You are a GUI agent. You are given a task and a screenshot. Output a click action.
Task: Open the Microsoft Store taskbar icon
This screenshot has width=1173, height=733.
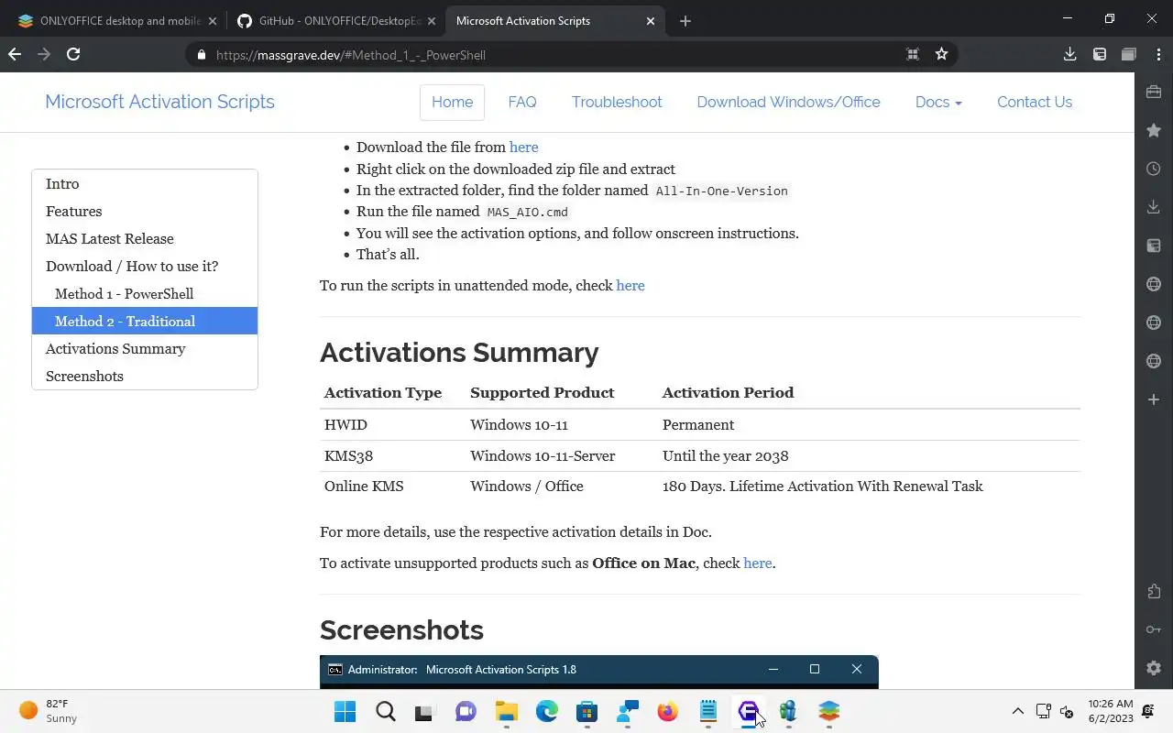pyautogui.click(x=586, y=711)
